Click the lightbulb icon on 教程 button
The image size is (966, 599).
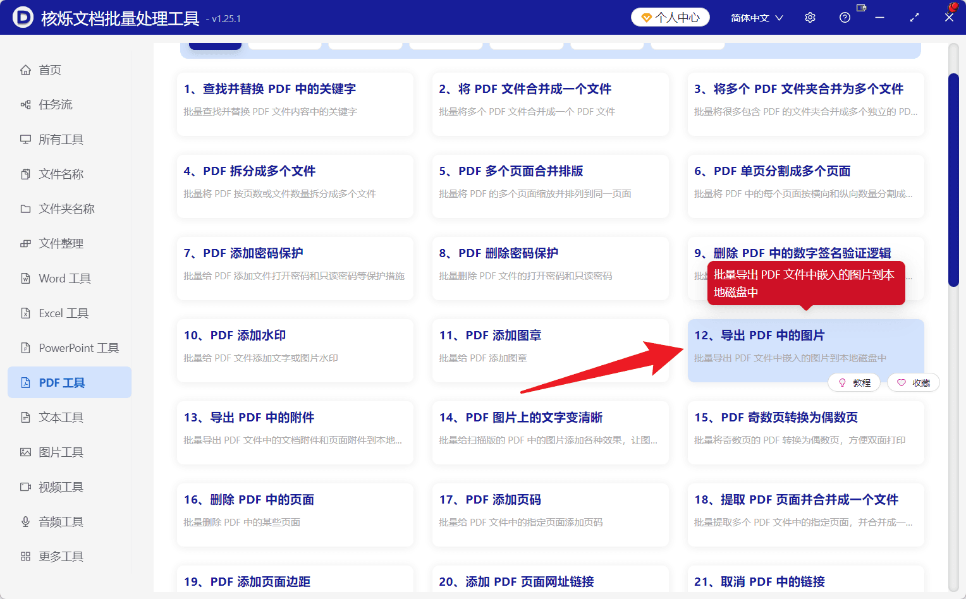click(842, 383)
